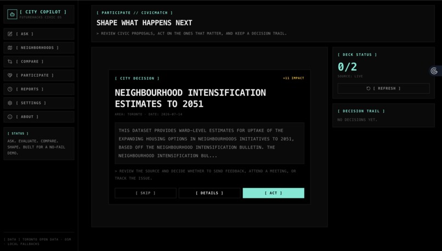Click the 'No decisions yet' text
The image size is (442, 251).
pyautogui.click(x=357, y=119)
